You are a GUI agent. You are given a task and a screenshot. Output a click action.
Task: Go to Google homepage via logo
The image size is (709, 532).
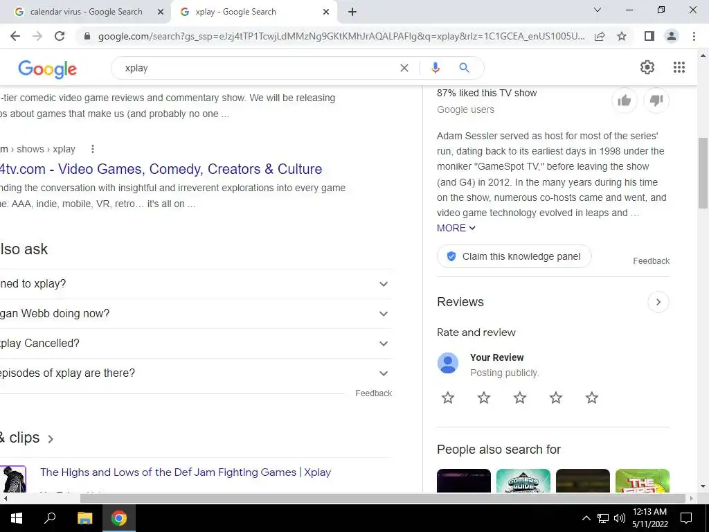[x=48, y=69]
